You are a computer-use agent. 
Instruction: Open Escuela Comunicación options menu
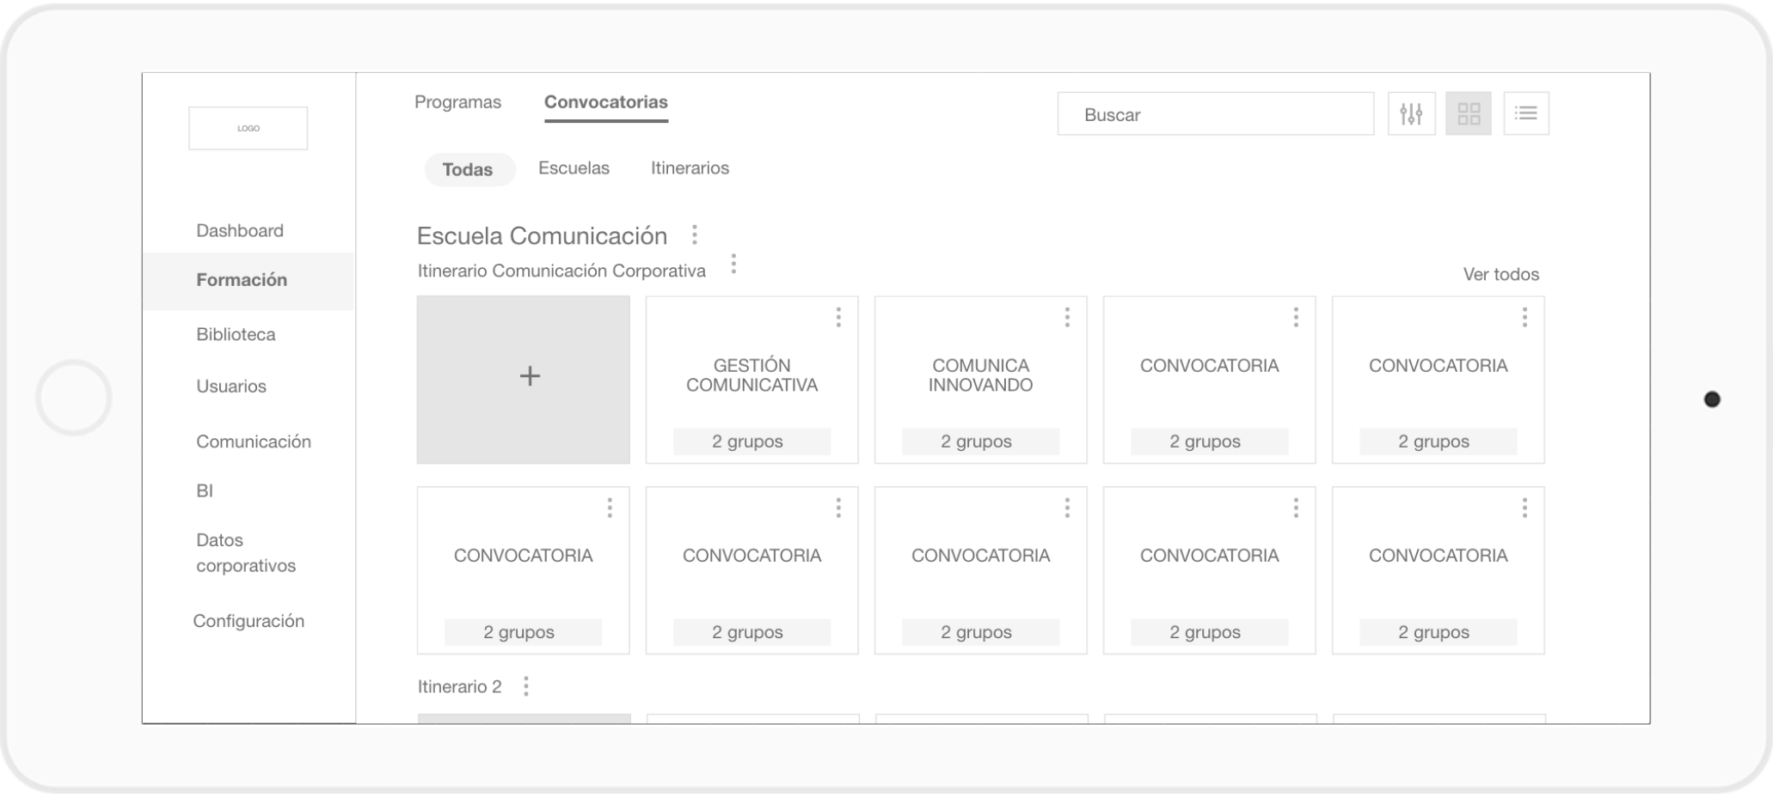click(694, 234)
